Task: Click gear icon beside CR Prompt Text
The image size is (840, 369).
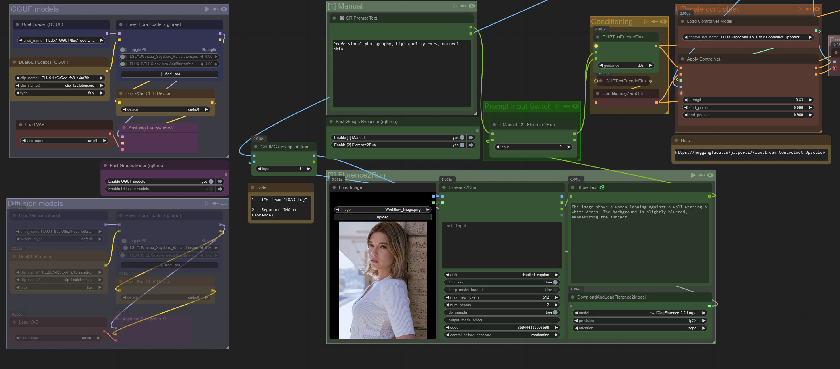Action: 342,18
